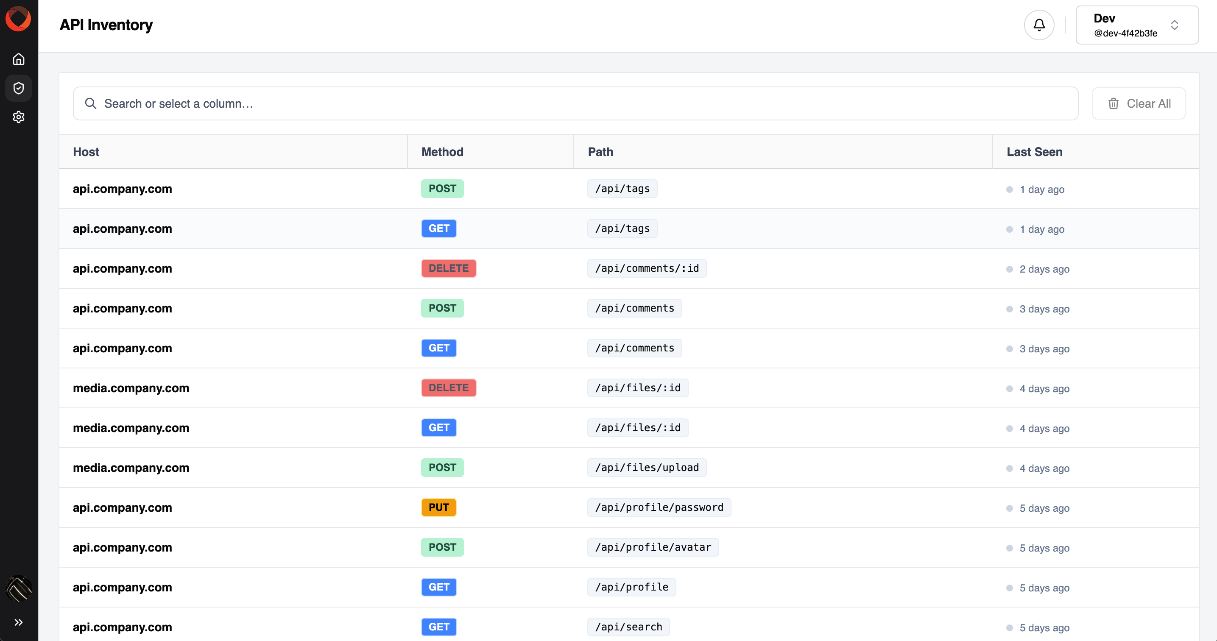This screenshot has height=641, width=1217.
Task: Click "2 days ago" last seen value
Action: [x=1044, y=269]
